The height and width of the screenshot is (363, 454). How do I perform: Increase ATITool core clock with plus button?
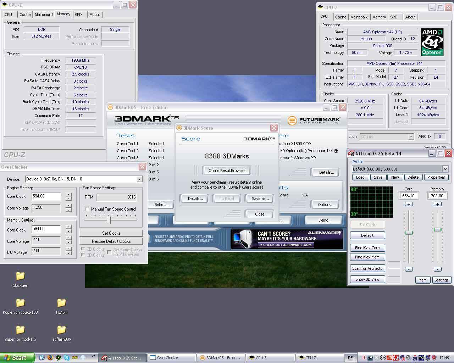click(x=409, y=204)
